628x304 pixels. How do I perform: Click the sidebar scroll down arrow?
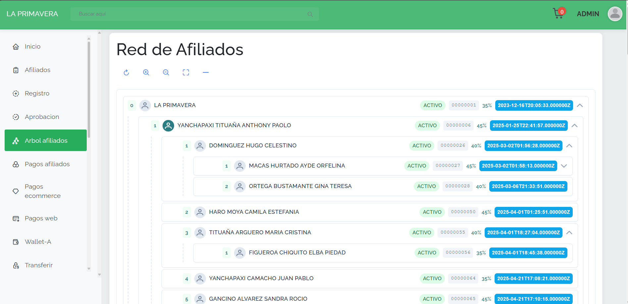pos(89,269)
